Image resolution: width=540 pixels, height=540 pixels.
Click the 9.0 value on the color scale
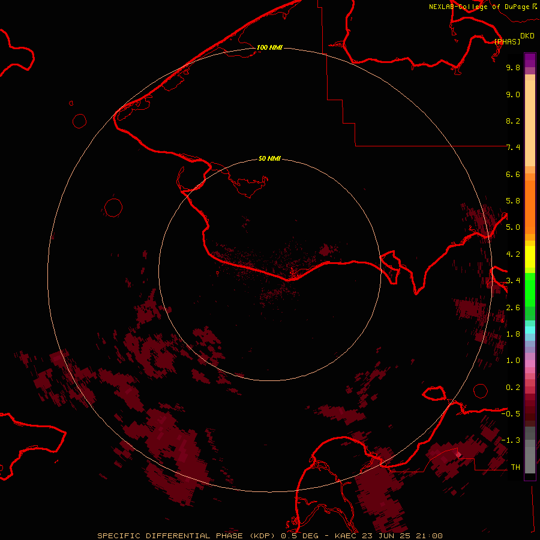(513, 94)
